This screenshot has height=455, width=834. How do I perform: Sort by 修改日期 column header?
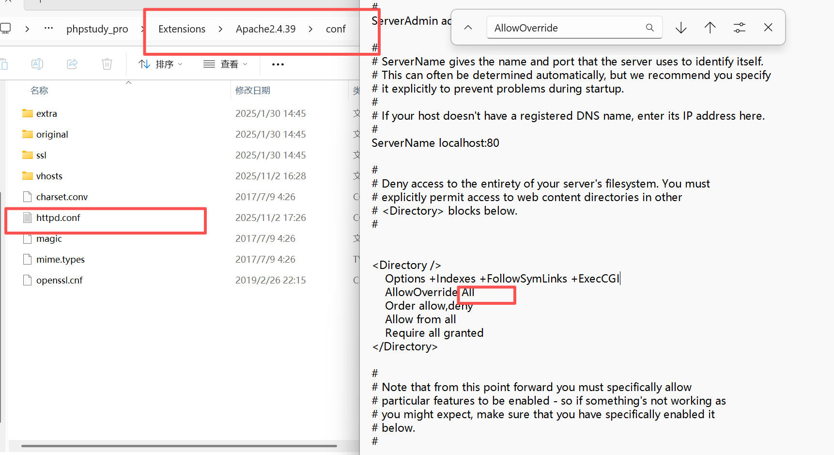[x=253, y=91]
